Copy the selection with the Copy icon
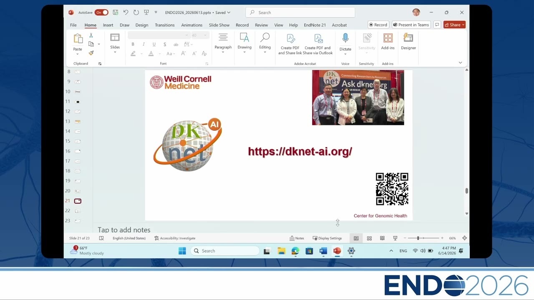The image size is (534, 300). click(91, 44)
